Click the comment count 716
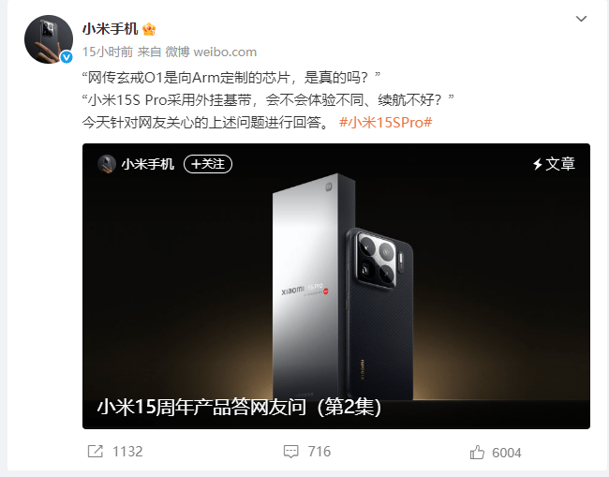 (319, 452)
